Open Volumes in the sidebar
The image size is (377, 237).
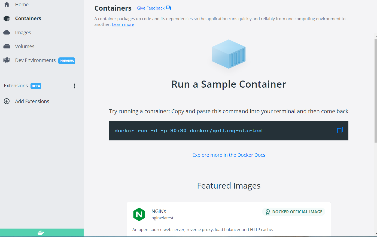click(25, 46)
